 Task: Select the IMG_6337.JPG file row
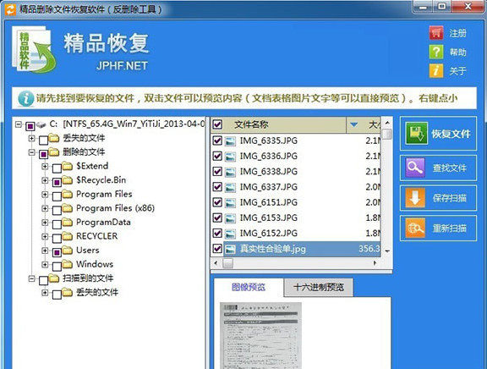tap(296, 187)
